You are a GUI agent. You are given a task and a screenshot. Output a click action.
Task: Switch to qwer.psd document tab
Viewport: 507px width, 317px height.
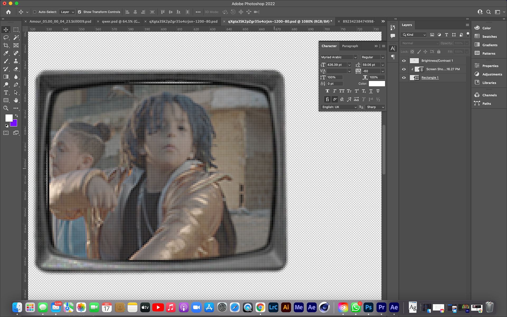pyautogui.click(x=121, y=21)
